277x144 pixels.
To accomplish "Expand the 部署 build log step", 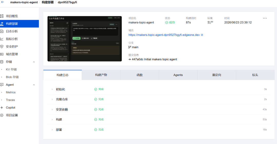I will pyautogui.click(x=52, y=130).
